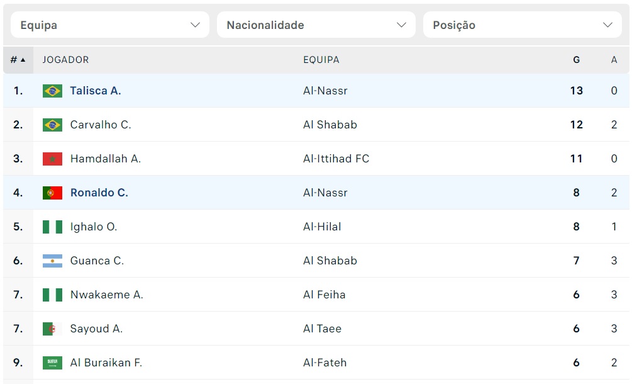Click the Brazil flag next to Talisca A.
Screen dimensions: 632x384
point(52,91)
